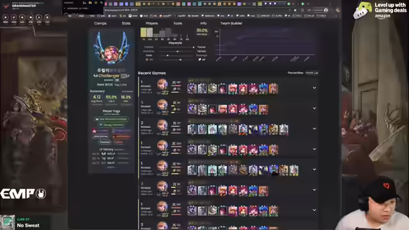This screenshot has height=230, width=409.
Task: Open the Comps tab
Action: coord(100,23)
